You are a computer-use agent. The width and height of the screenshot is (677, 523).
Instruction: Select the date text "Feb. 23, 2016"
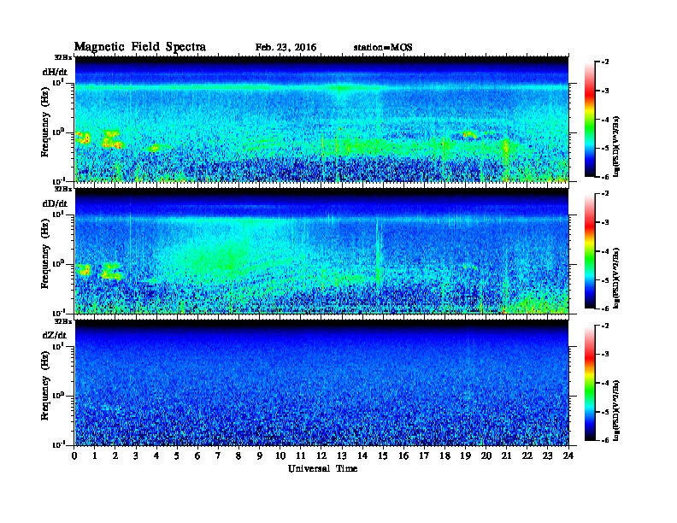tap(286, 48)
